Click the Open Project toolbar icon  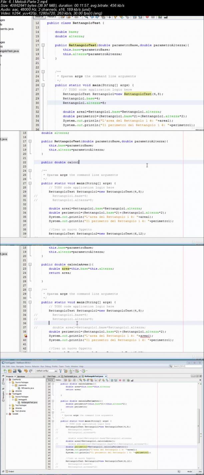point(15,371)
